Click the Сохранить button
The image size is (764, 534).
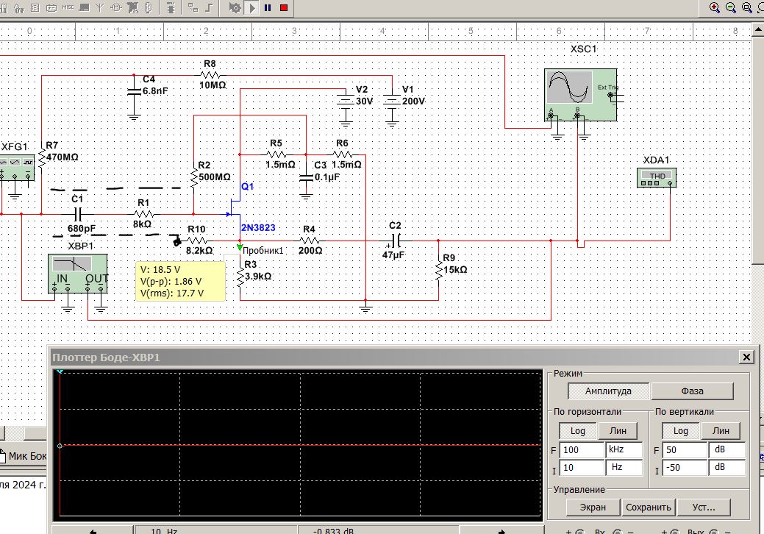click(649, 507)
